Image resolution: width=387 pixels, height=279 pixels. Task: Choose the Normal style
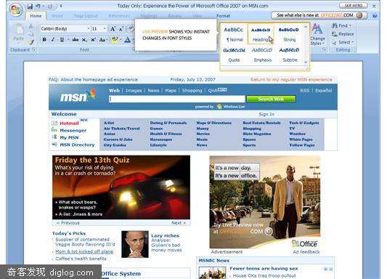234,35
